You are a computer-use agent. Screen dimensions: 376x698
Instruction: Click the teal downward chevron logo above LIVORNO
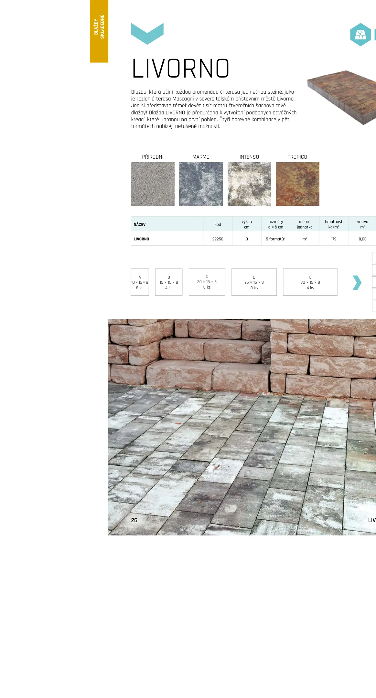[x=147, y=33]
